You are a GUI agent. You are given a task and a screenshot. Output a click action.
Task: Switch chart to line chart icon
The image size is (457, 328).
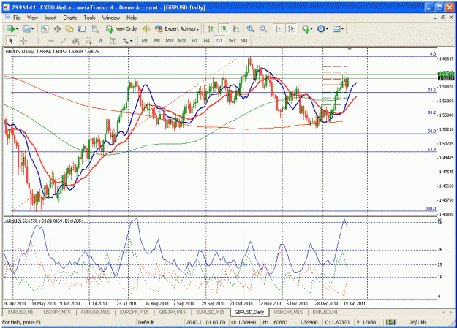point(236,28)
